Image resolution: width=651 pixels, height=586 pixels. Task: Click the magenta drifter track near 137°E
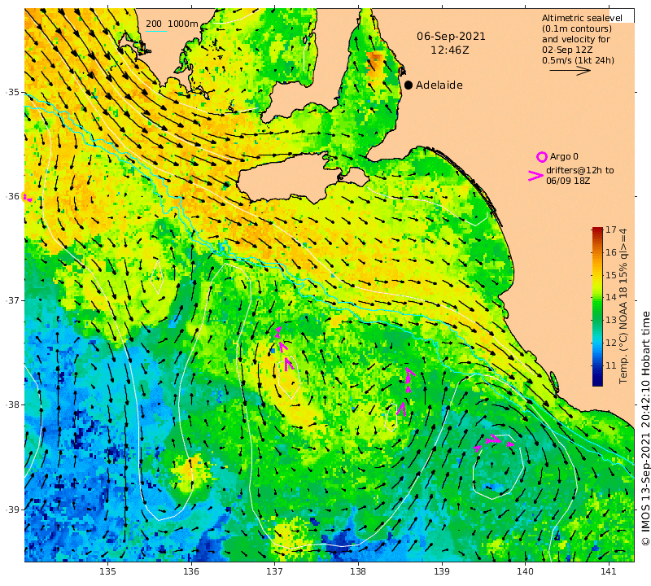(x=284, y=349)
